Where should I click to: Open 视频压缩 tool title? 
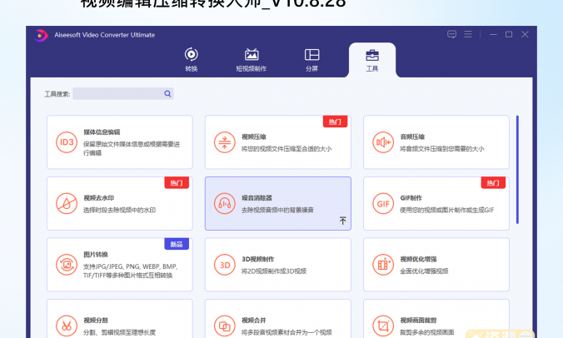pyautogui.click(x=254, y=137)
